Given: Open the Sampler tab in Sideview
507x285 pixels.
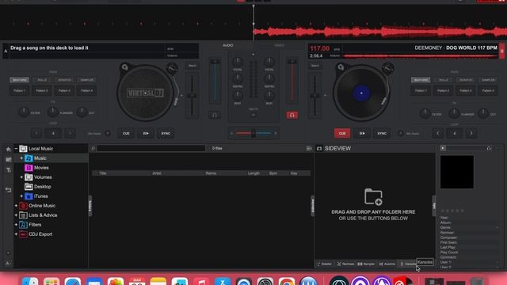Looking at the screenshot, I should point(366,264).
